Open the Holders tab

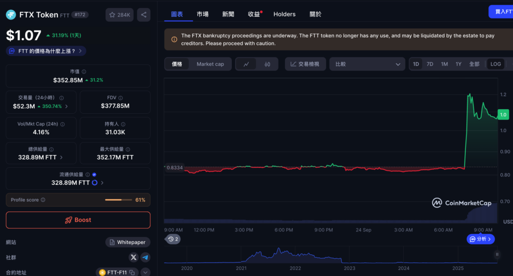pos(284,14)
